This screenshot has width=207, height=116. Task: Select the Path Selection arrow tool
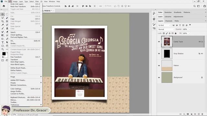[7, 42]
